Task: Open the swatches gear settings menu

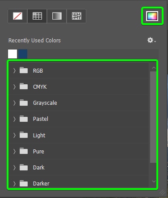Action: coord(151,40)
